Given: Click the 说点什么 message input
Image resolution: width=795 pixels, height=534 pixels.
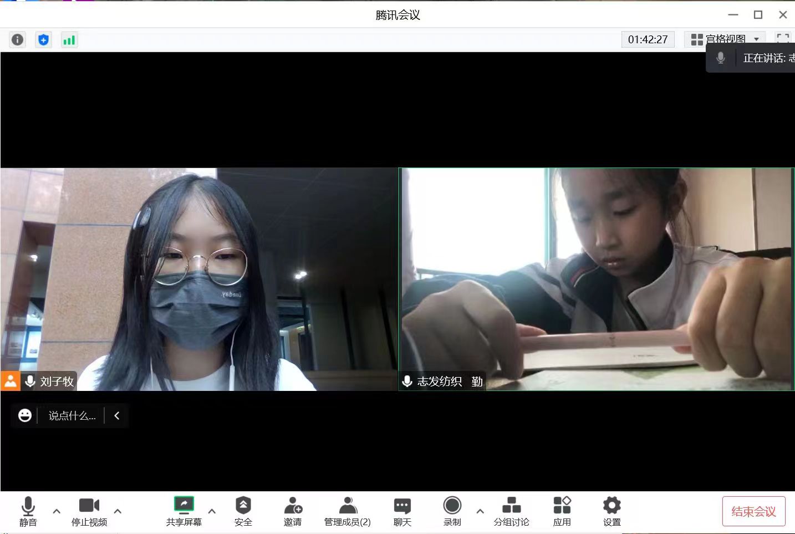Looking at the screenshot, I should click(72, 416).
